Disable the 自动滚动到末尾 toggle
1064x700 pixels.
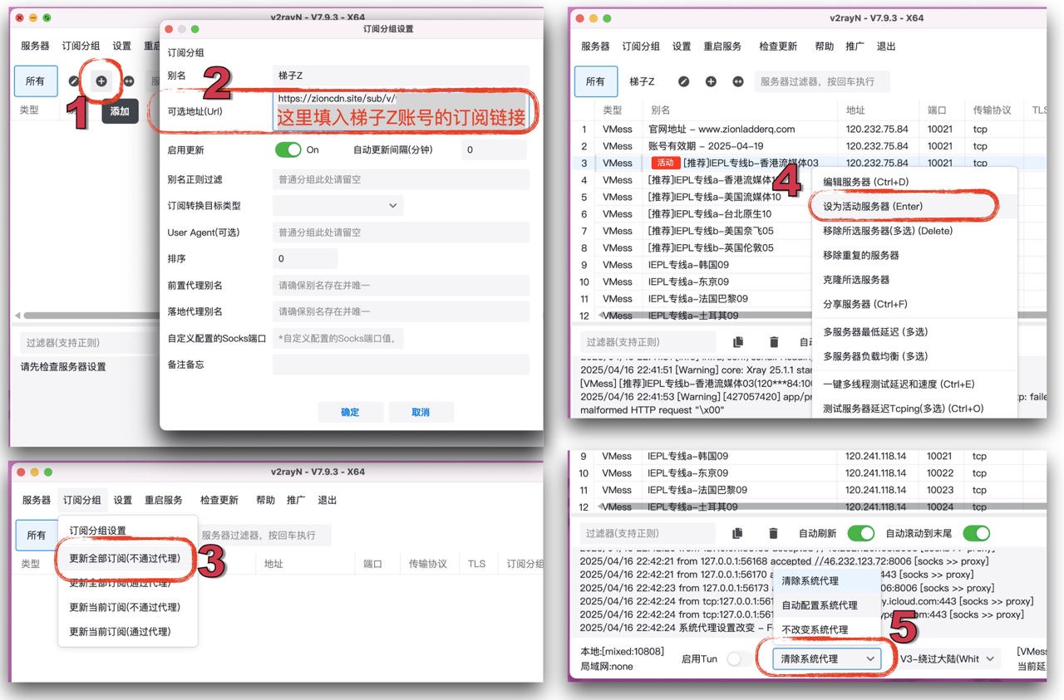point(976,533)
